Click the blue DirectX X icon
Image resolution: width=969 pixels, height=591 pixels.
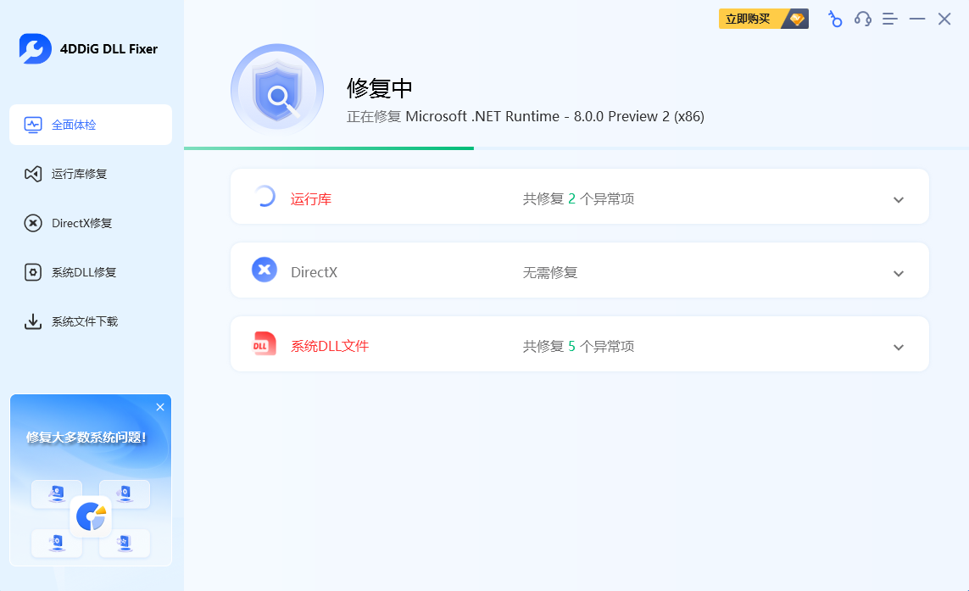(265, 270)
